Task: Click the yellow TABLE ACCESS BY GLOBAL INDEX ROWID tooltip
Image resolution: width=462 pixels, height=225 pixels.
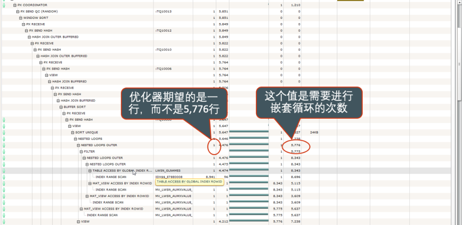Action: (189, 182)
